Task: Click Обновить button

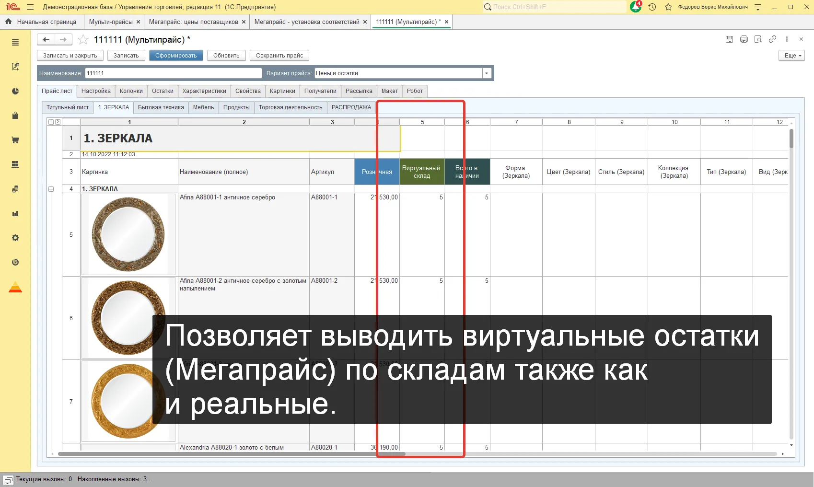Action: tap(226, 56)
